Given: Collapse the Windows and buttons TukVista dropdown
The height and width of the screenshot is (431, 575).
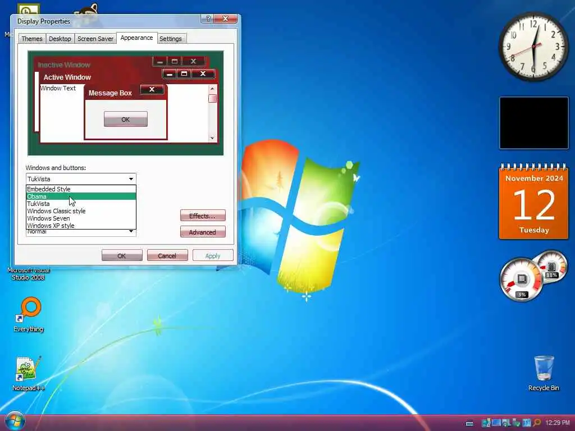Looking at the screenshot, I should coord(131,179).
